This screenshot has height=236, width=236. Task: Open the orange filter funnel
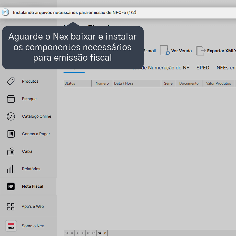[105, 233]
